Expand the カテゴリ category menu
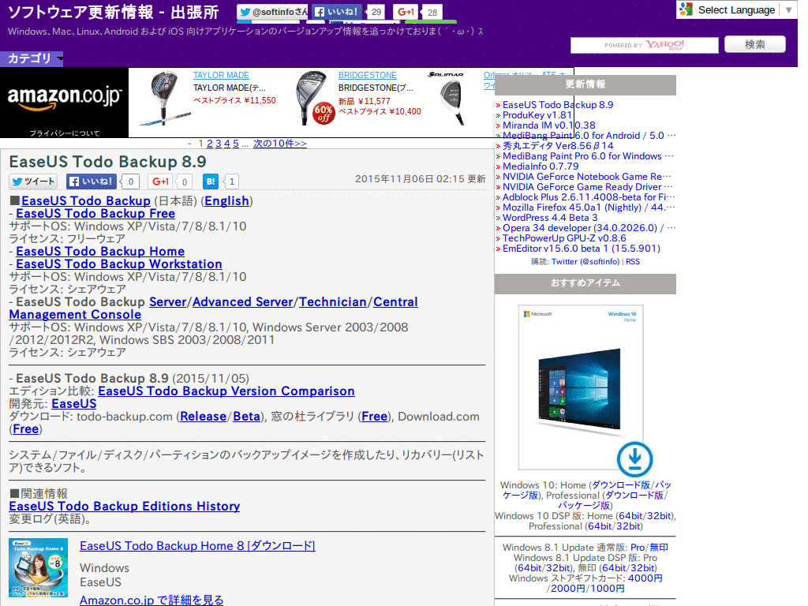The width and height of the screenshot is (808, 606). click(32, 58)
